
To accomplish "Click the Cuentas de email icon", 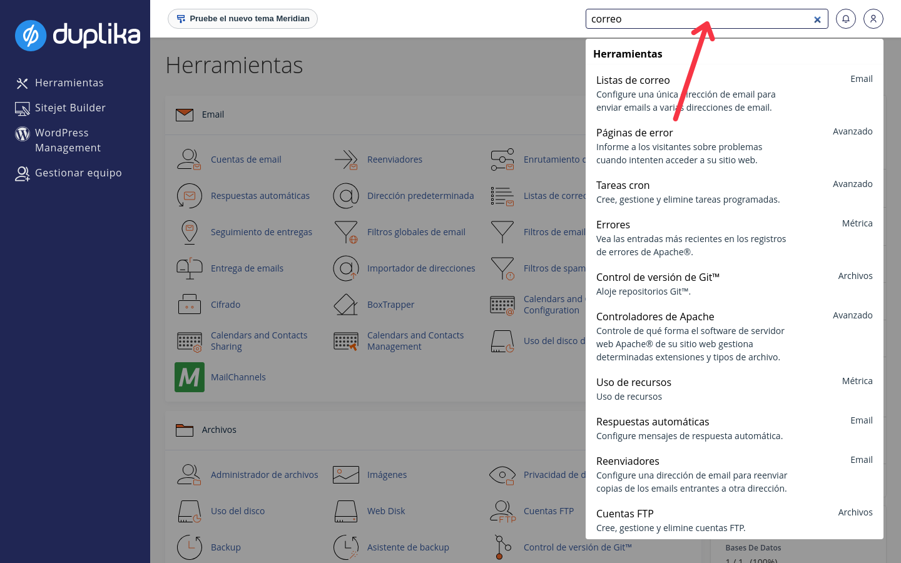I will [189, 160].
